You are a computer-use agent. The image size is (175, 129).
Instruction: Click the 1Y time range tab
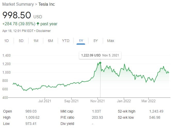click(x=81, y=41)
